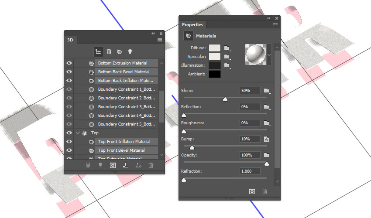Viewport: 371px width, 218px height.
Task: Hide Bottom Extrusion Material visibility
Action: (x=69, y=63)
